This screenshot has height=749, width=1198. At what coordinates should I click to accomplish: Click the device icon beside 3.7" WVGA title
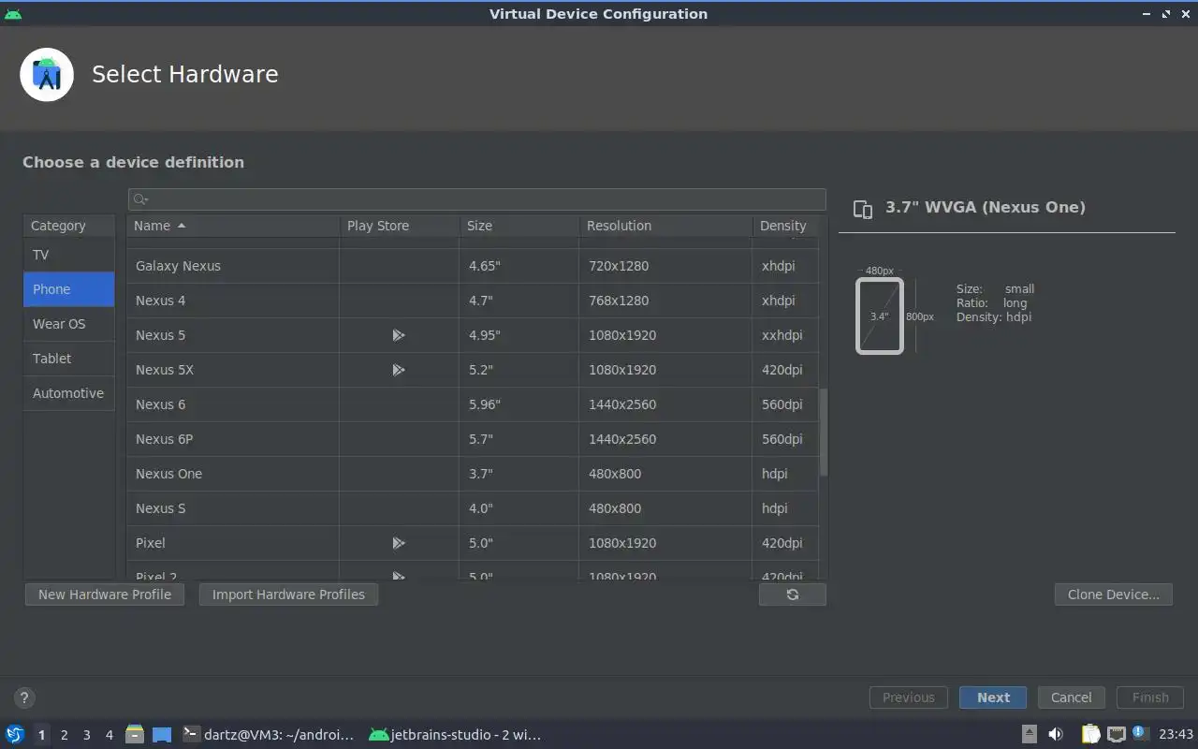tap(863, 209)
